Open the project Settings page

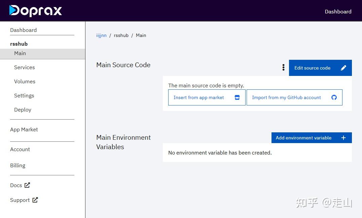(24, 96)
